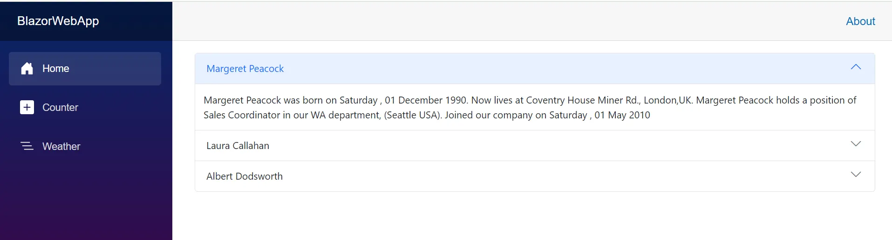Click the BlazorWebApp brand title
The image size is (892, 240).
click(58, 21)
